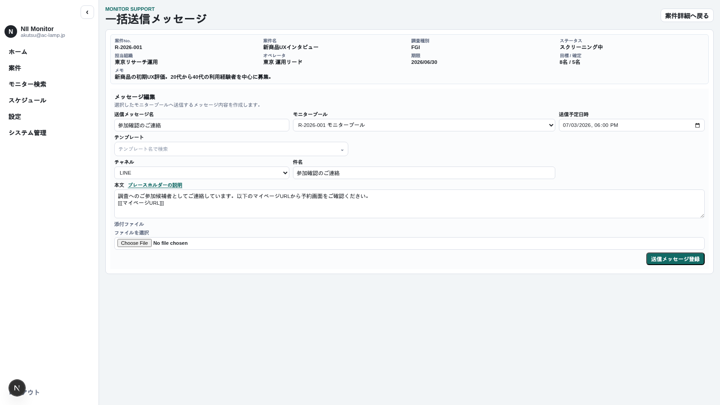Focus the 送信メッセージ名 input field
The image size is (720, 405).
click(202, 125)
